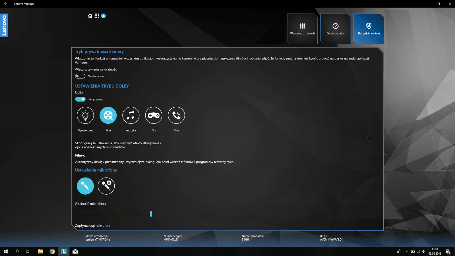Open Mail app from taskbar
Image resolution: width=455 pixels, height=256 pixels.
click(x=75, y=251)
